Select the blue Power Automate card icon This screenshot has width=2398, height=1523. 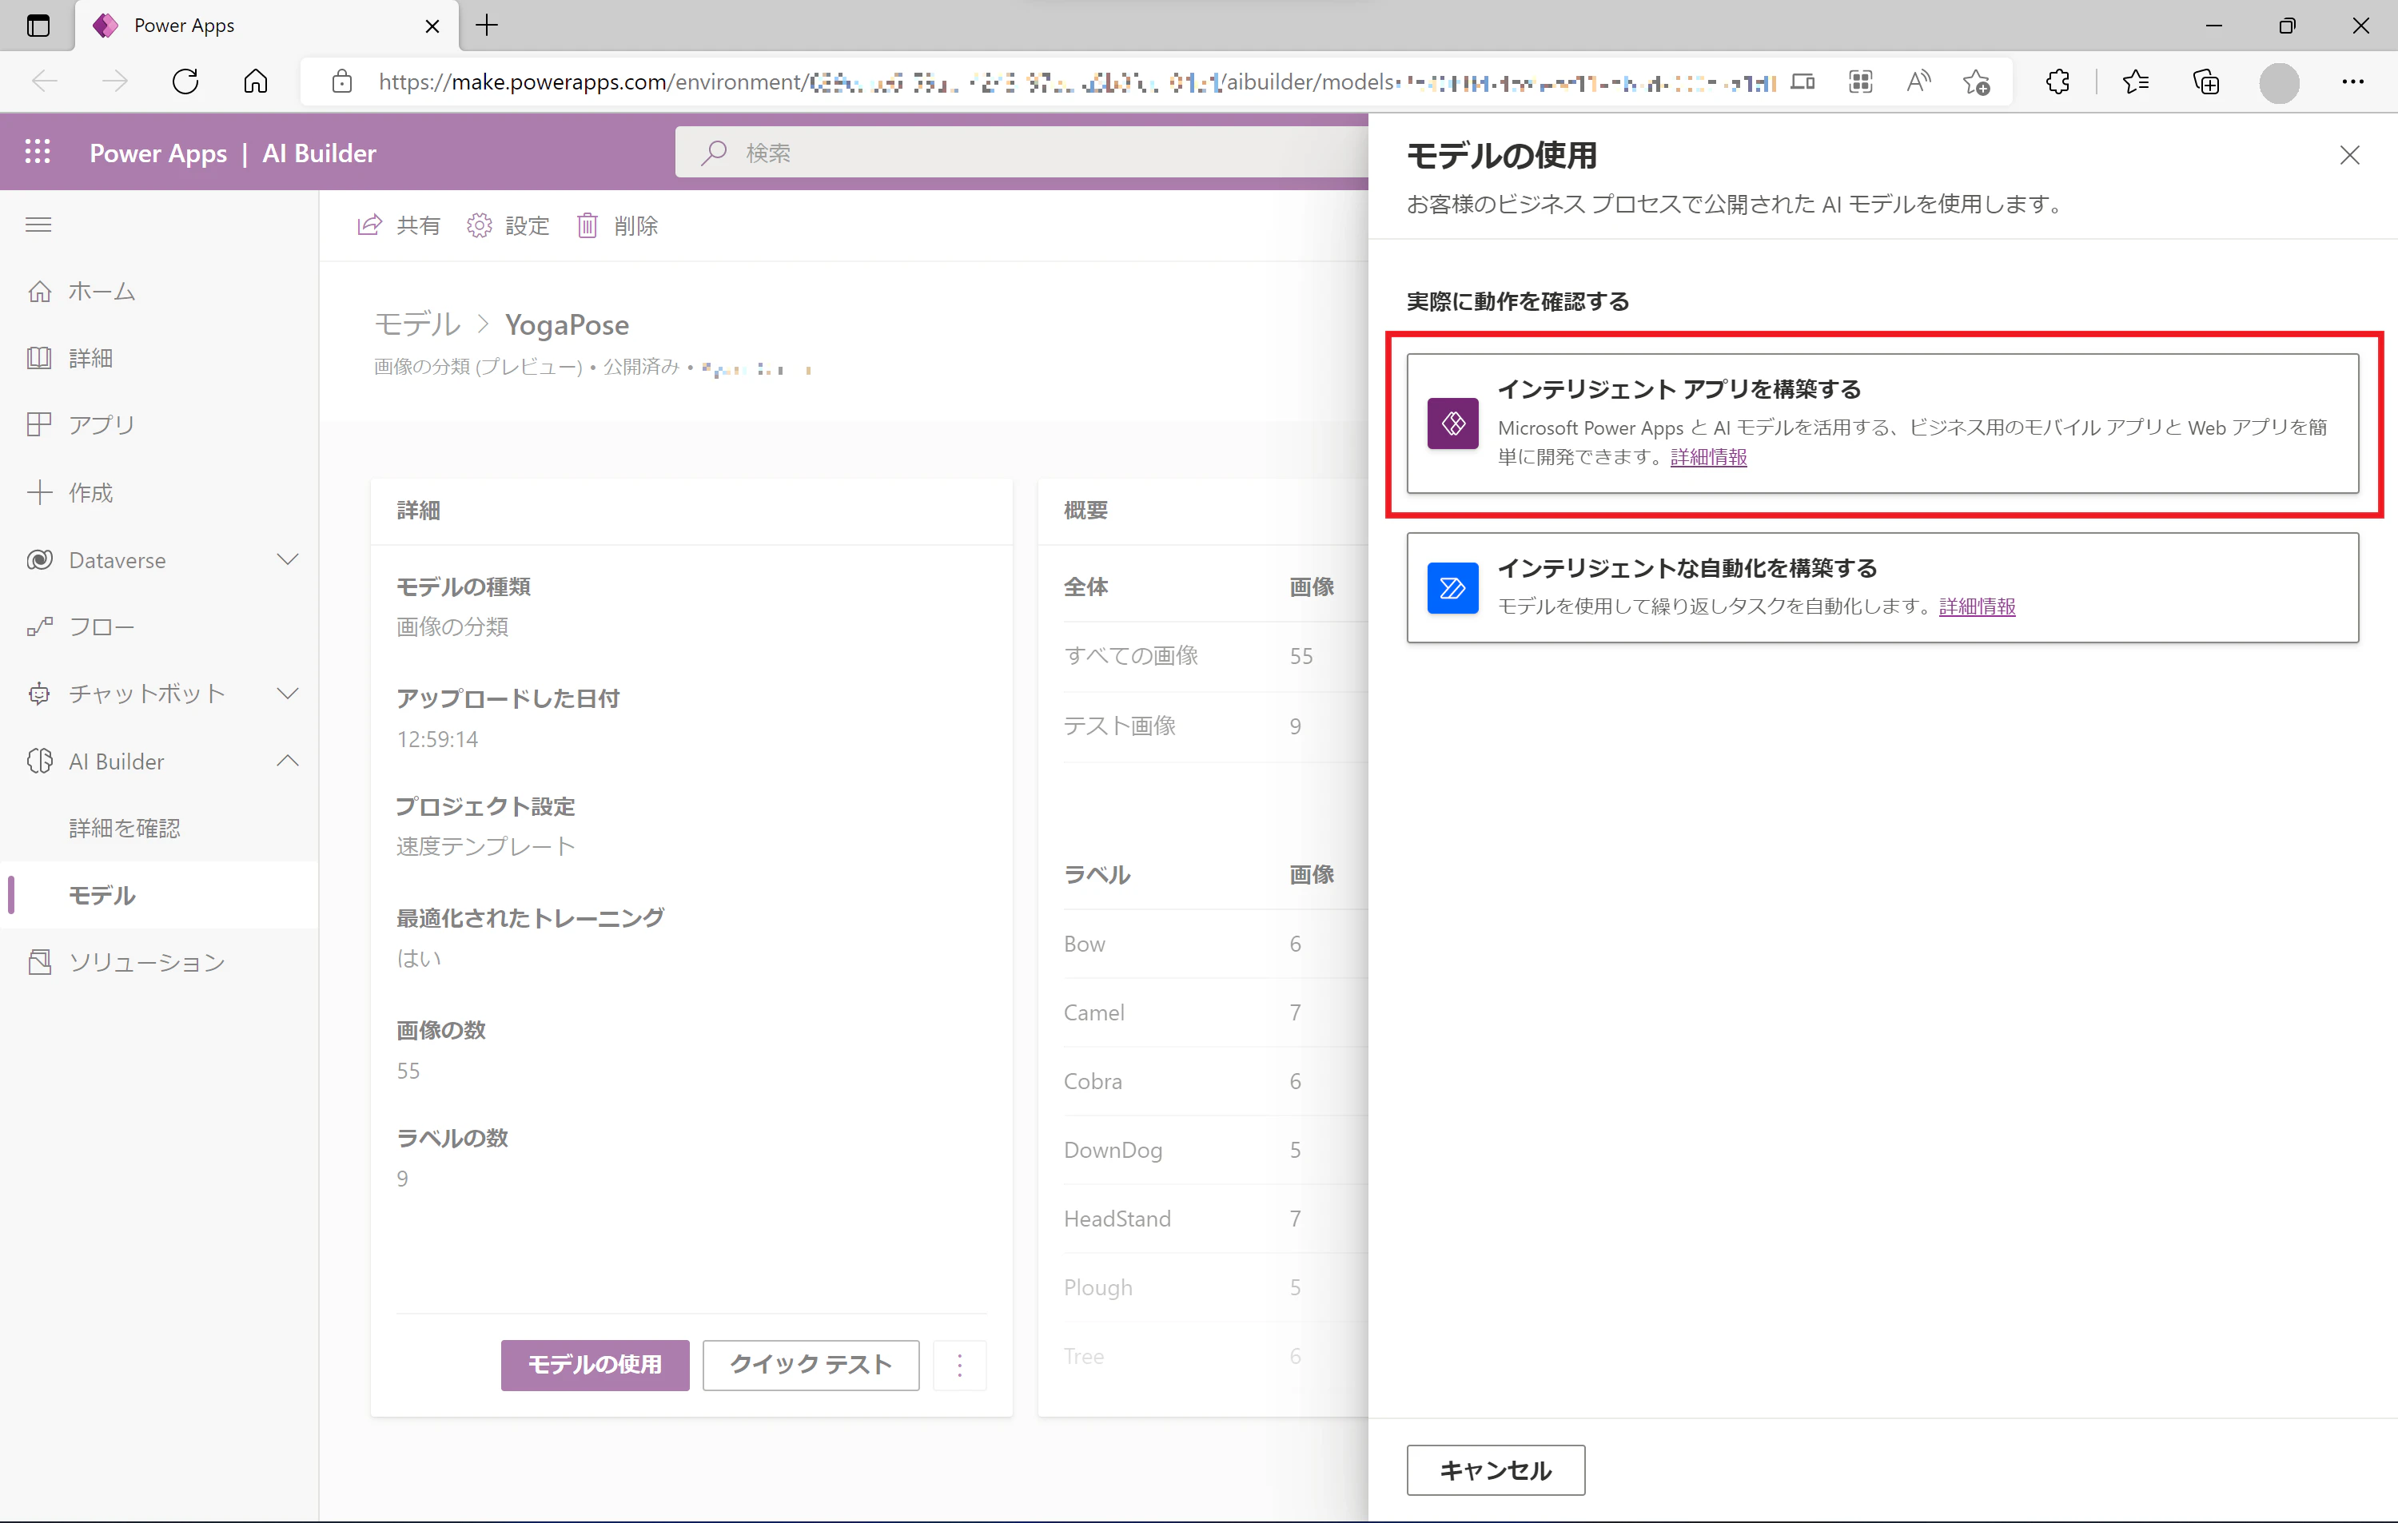point(1452,588)
